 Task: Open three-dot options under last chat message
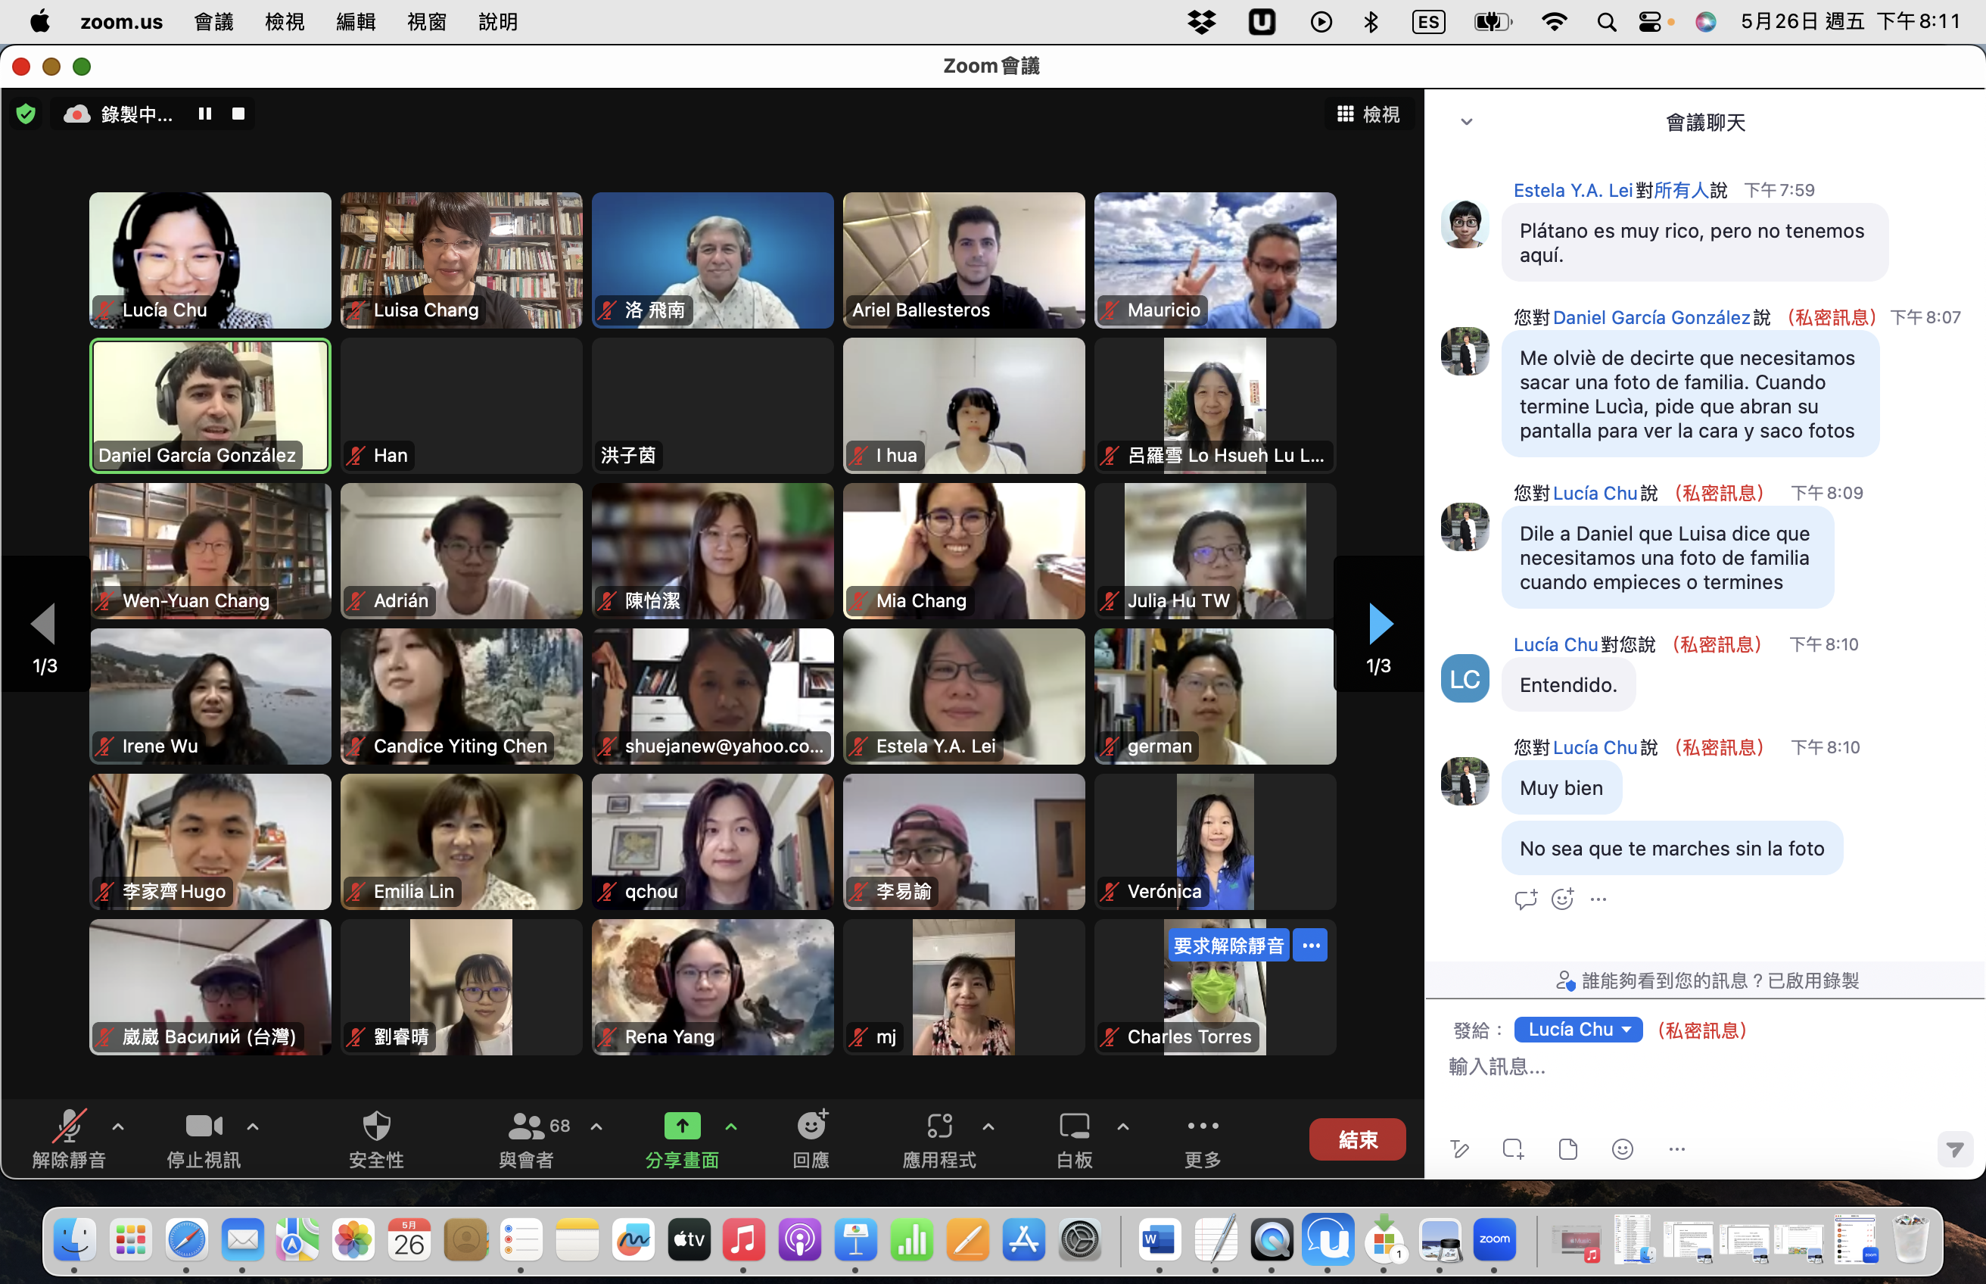coord(1598,899)
